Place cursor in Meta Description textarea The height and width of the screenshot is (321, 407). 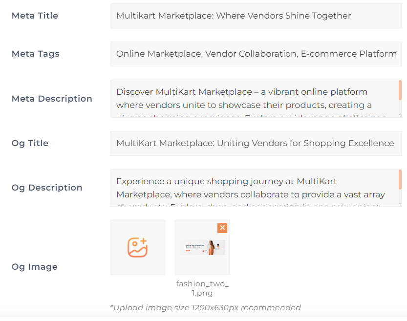coord(254,99)
